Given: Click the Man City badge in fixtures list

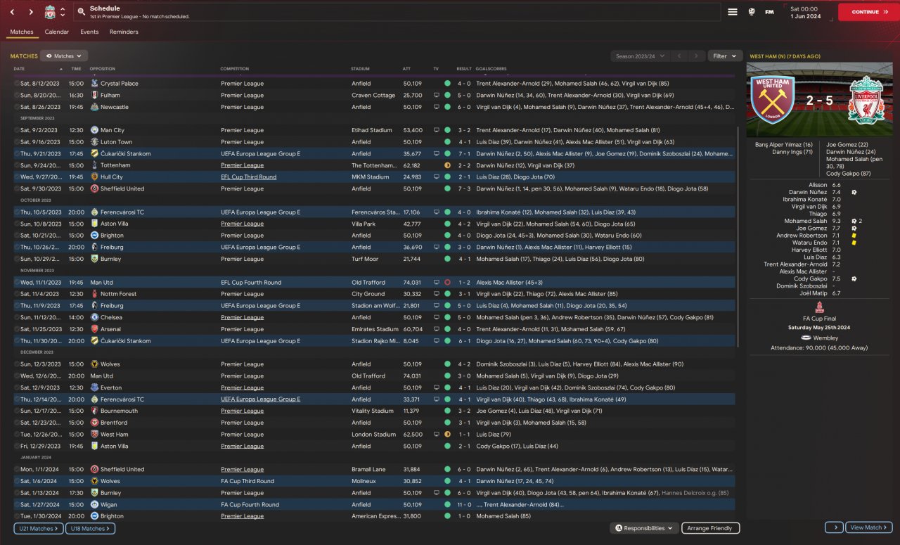Looking at the screenshot, I should (x=94, y=130).
